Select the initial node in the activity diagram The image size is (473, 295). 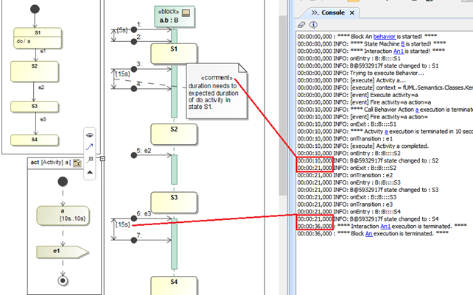click(63, 182)
